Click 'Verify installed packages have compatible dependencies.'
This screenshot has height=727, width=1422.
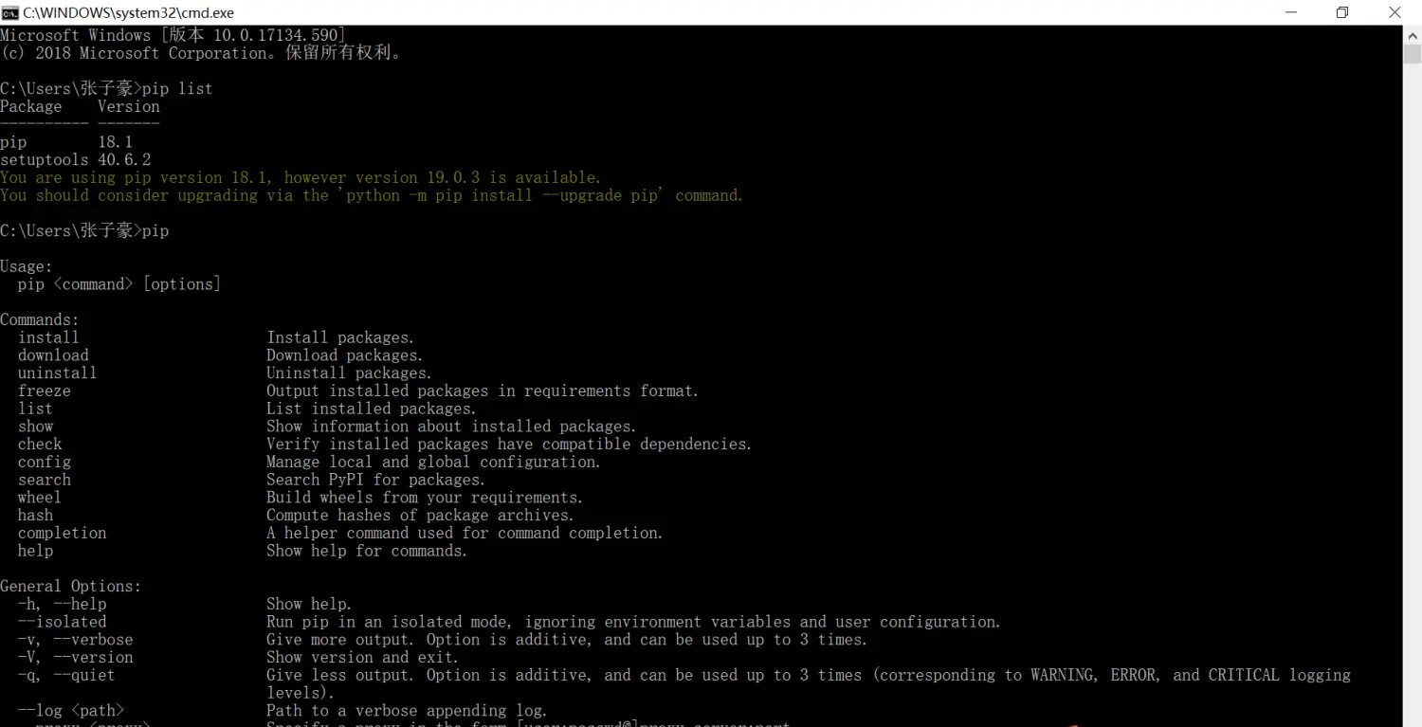[509, 444]
